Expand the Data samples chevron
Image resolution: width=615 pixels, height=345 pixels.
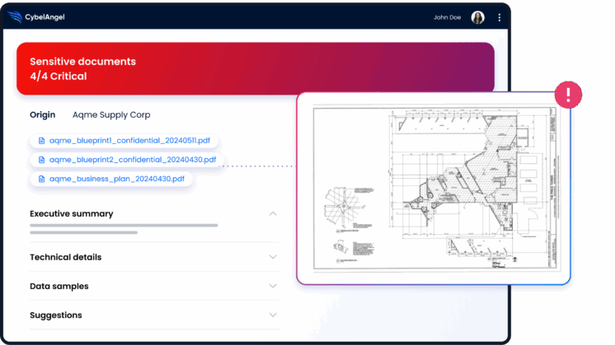pyautogui.click(x=273, y=287)
